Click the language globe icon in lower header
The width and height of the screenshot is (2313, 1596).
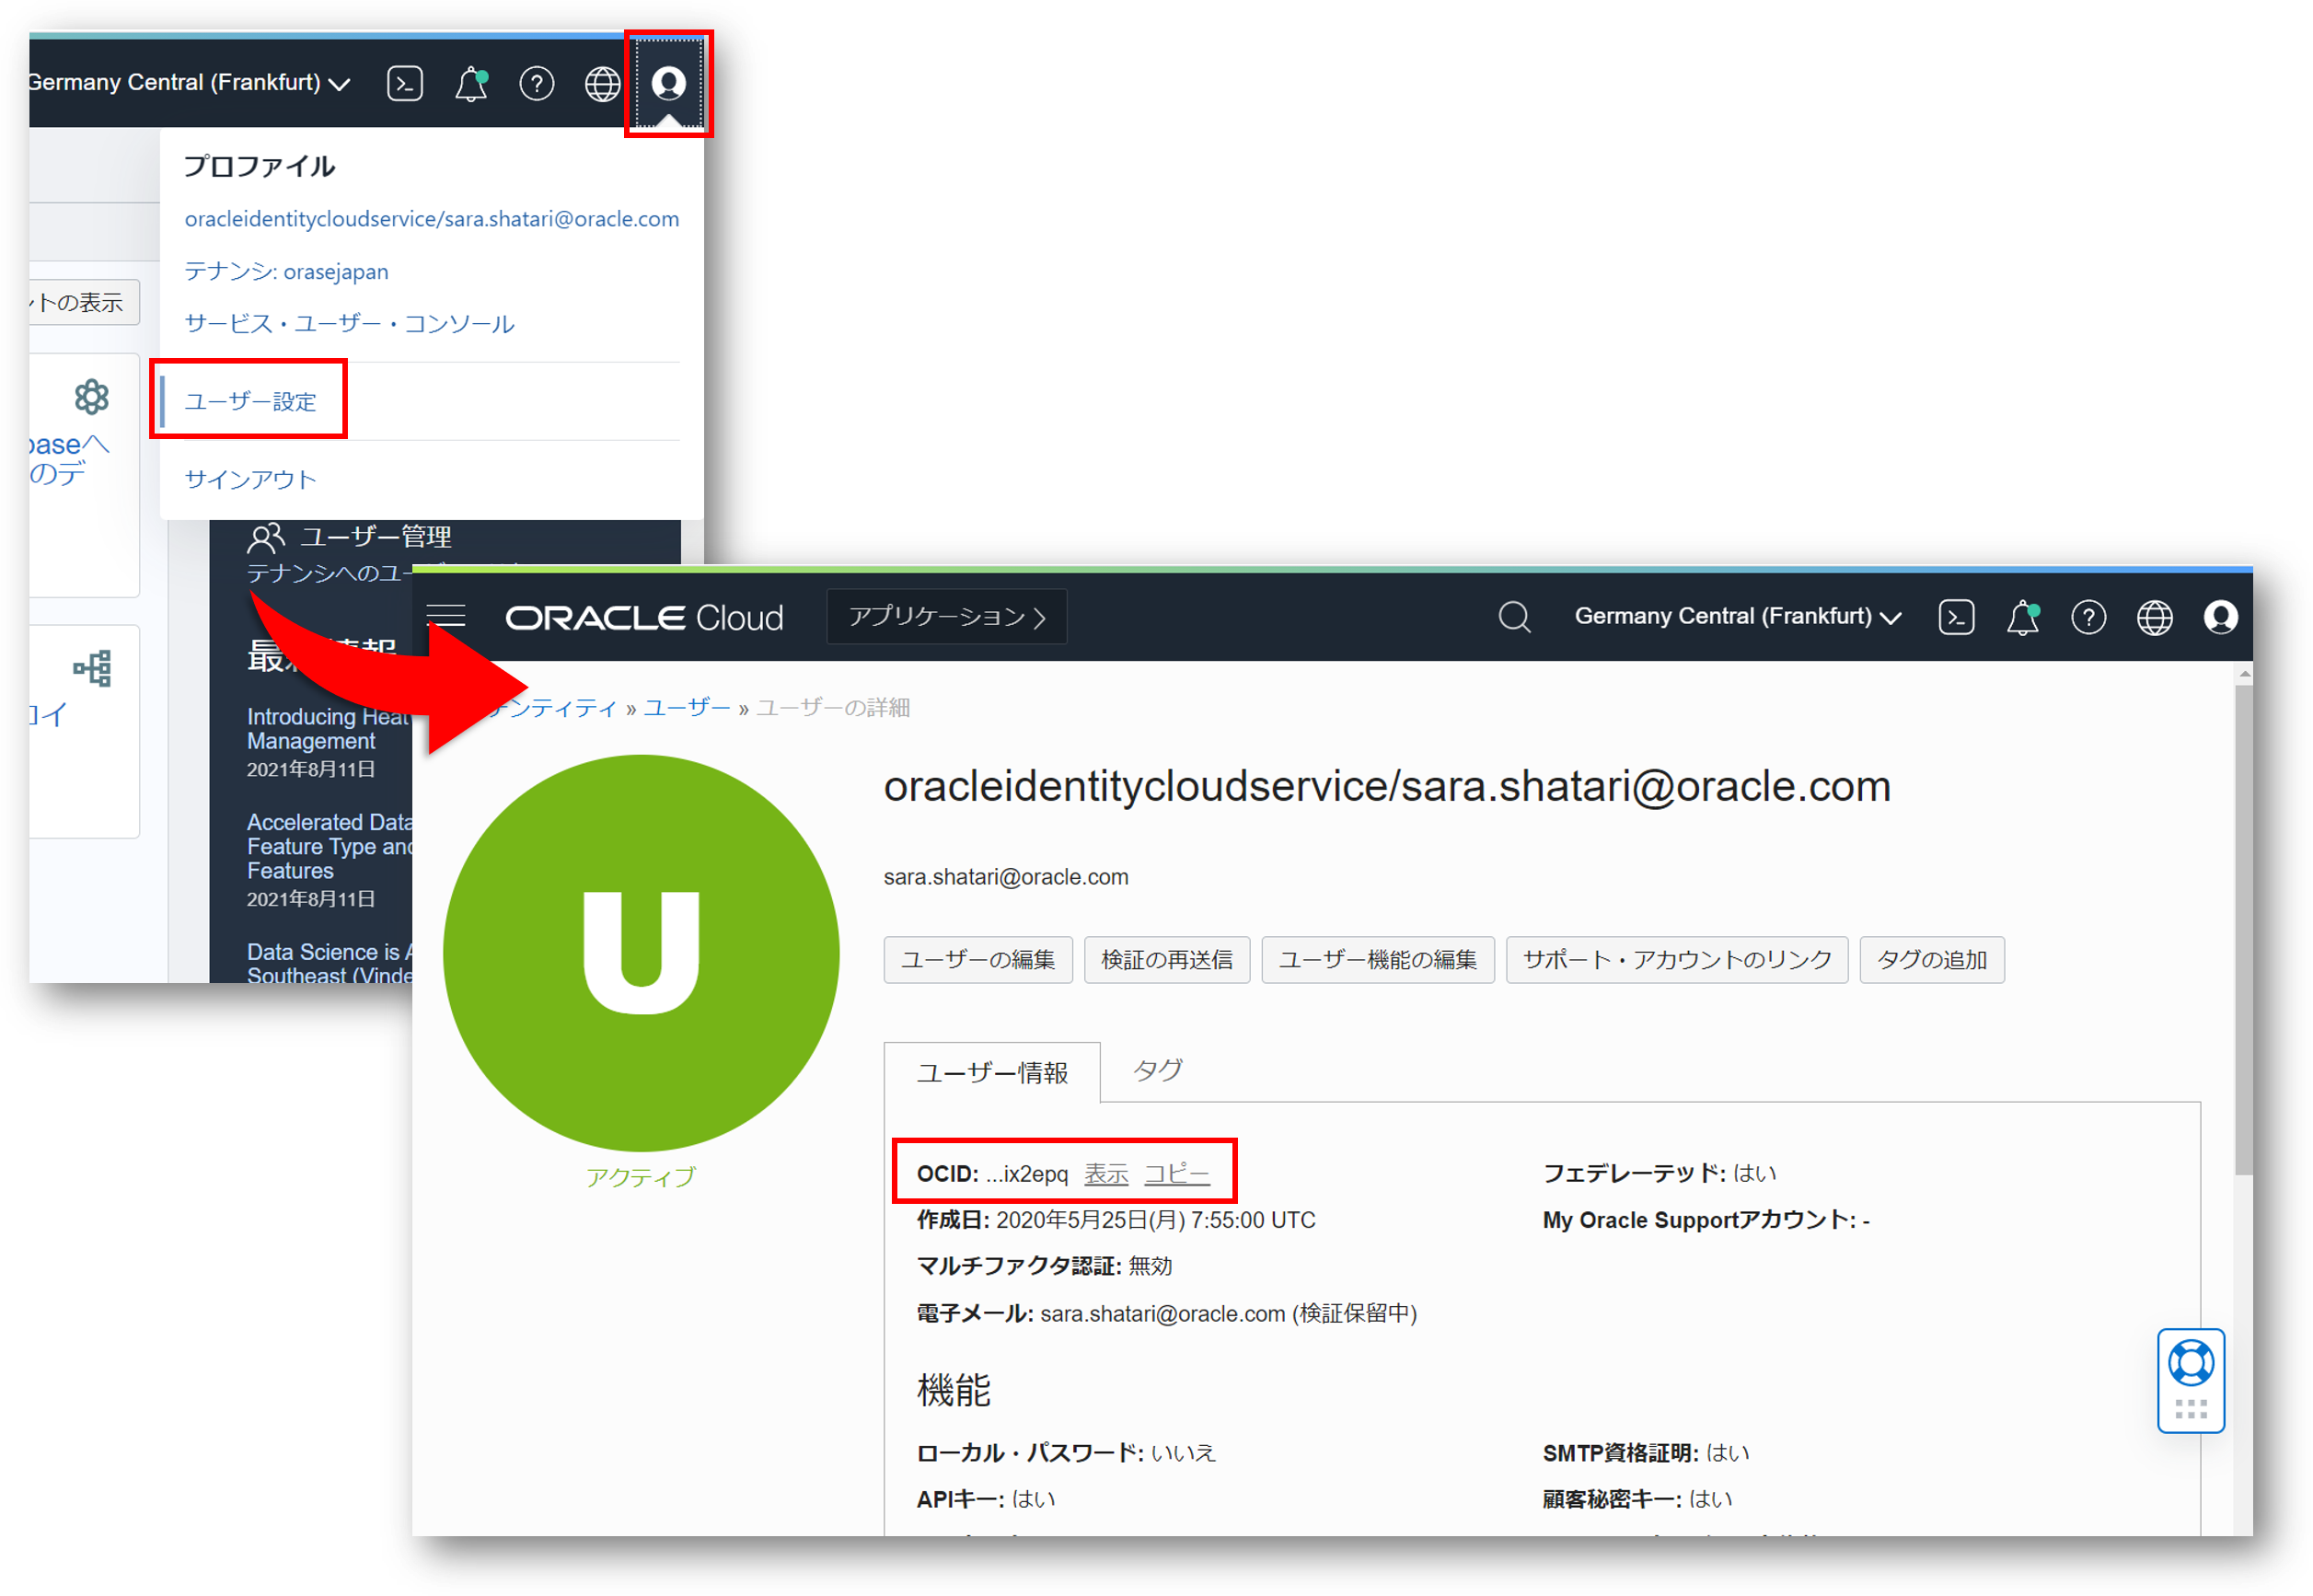(2154, 617)
